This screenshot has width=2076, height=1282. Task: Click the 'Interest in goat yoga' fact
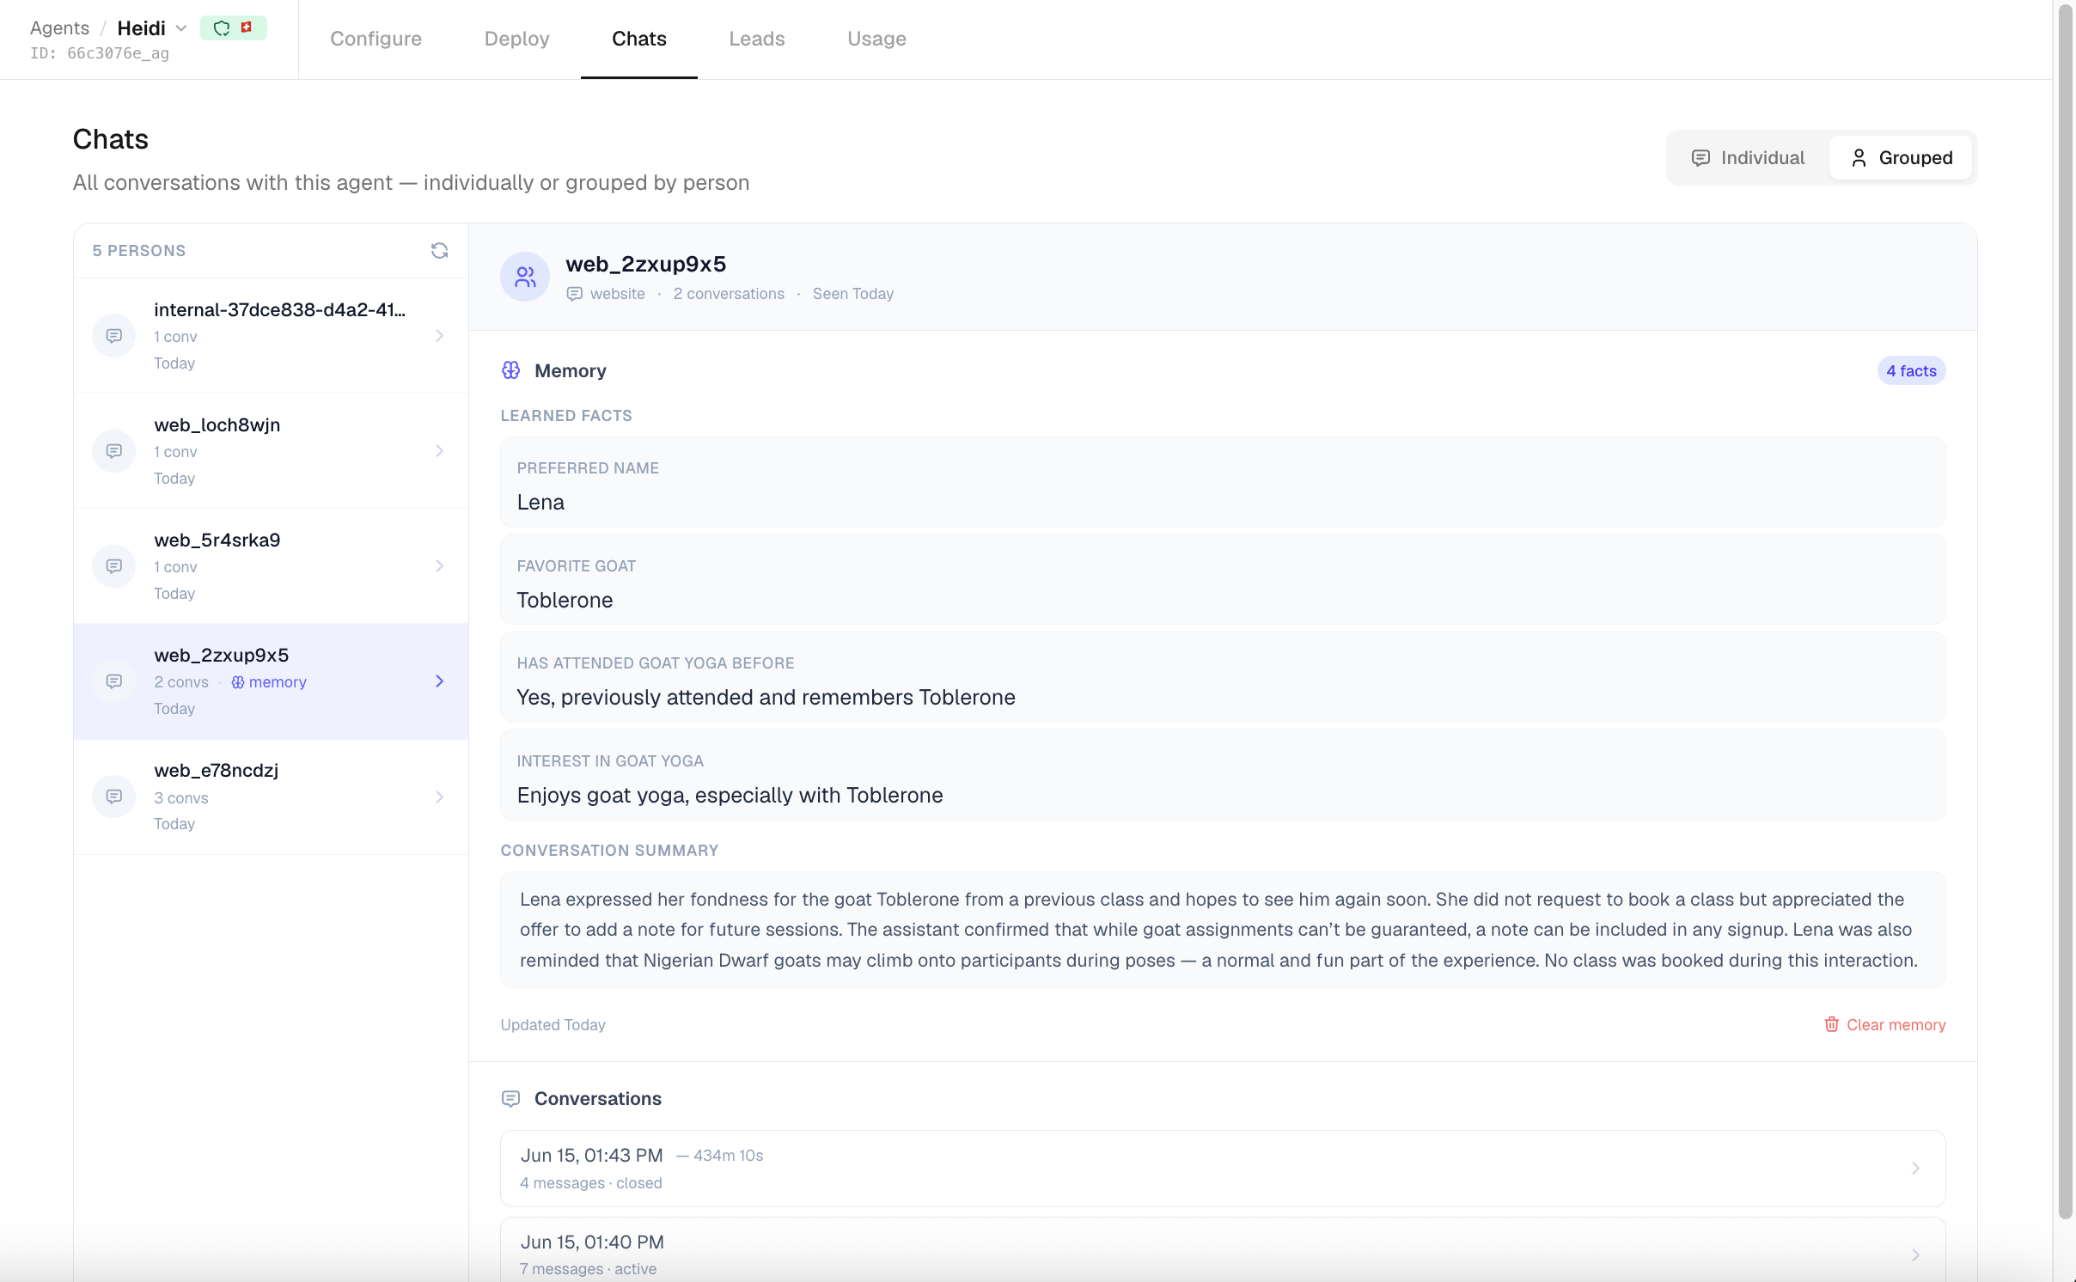(x=1223, y=775)
